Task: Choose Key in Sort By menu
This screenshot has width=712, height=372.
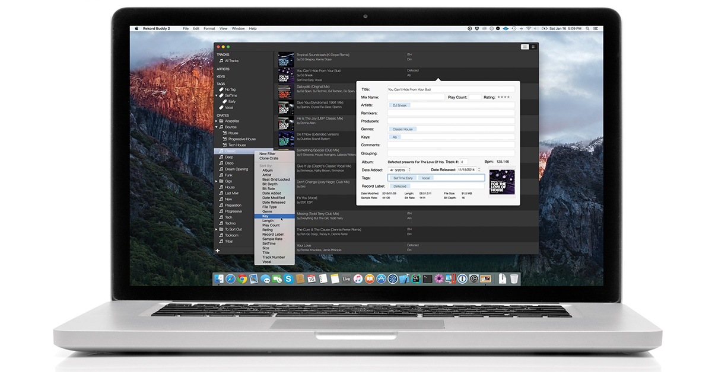Action: [x=265, y=216]
